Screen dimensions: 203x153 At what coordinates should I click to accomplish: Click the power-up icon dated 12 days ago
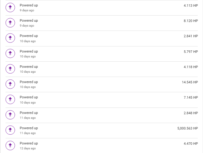(10, 145)
